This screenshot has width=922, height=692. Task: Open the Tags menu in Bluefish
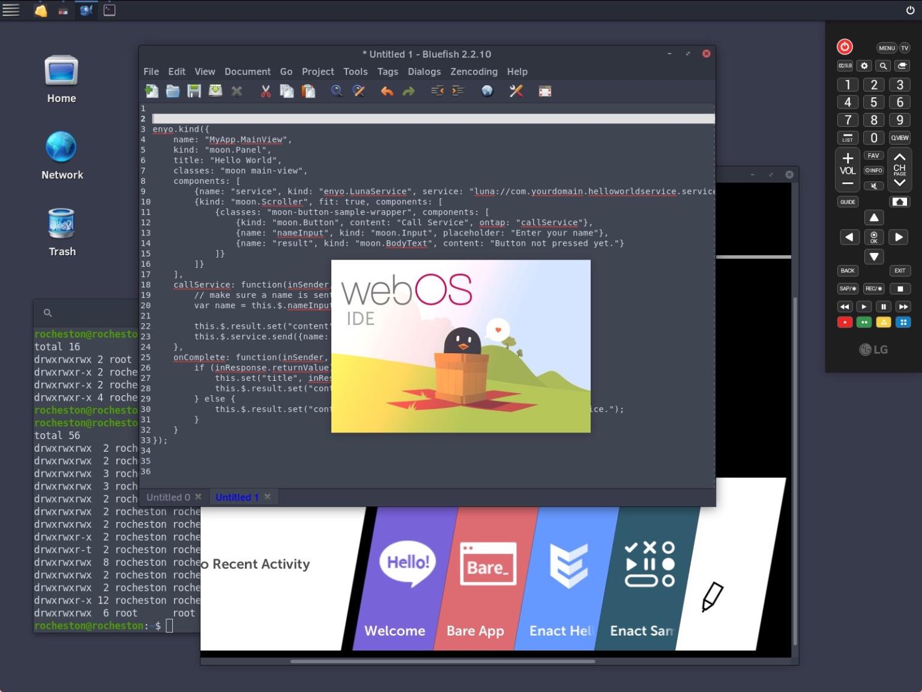[x=388, y=71]
